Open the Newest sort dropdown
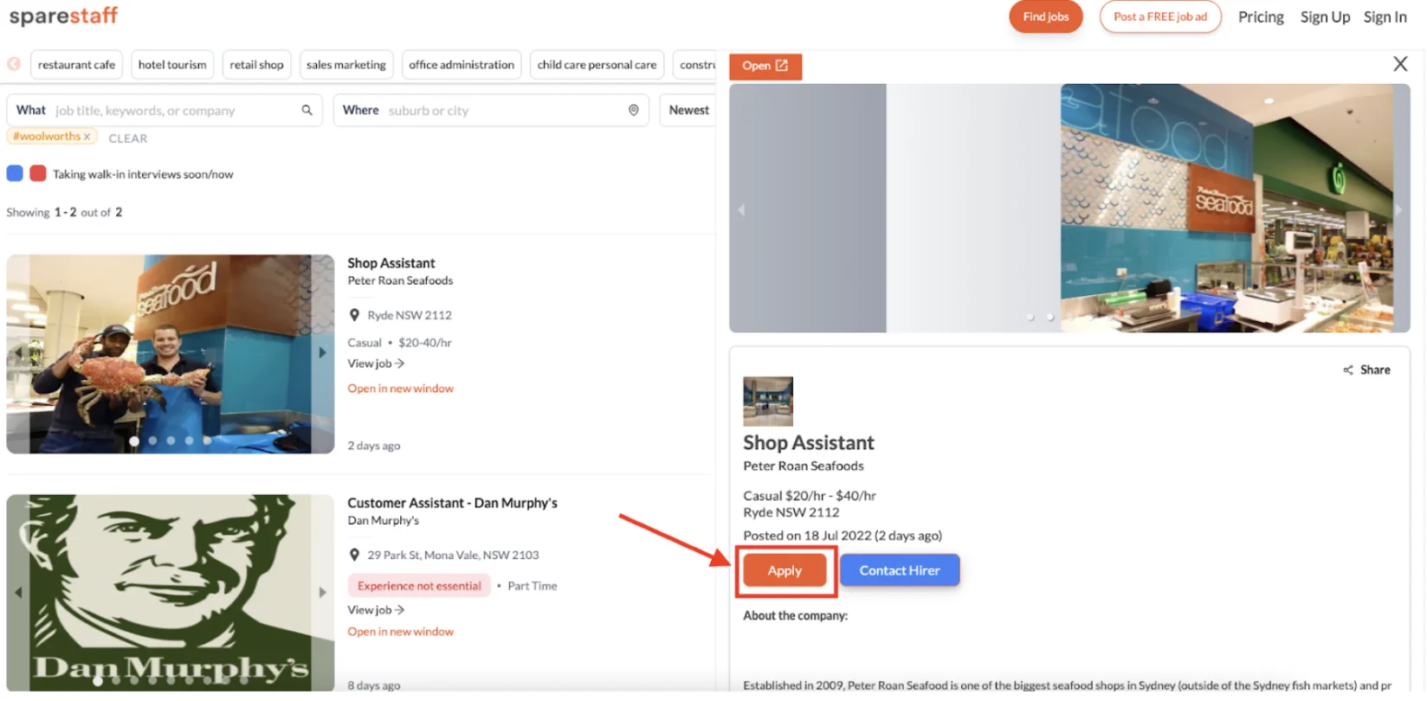 (x=688, y=110)
